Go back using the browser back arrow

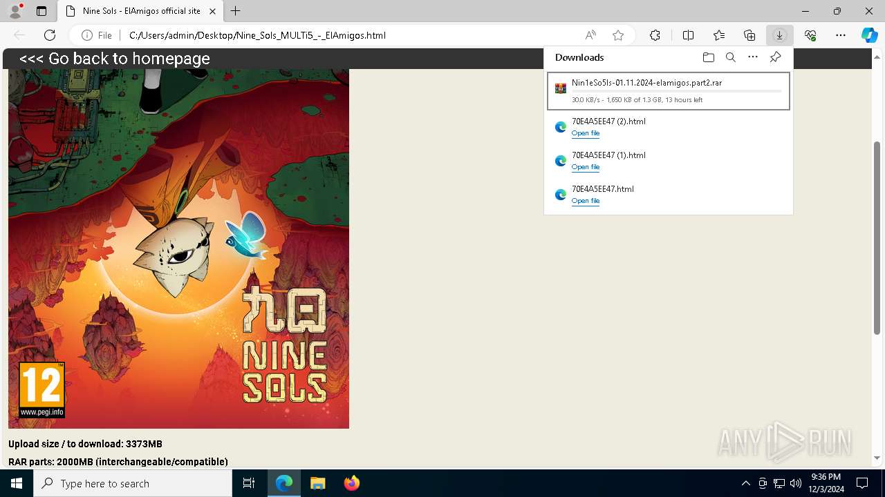19,35
